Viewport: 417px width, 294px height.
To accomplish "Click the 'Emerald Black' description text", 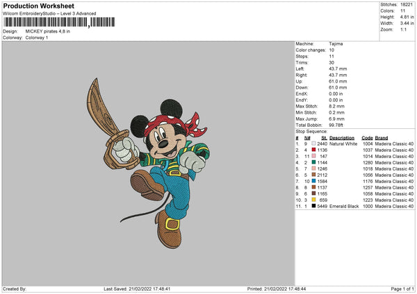I will (x=344, y=206).
